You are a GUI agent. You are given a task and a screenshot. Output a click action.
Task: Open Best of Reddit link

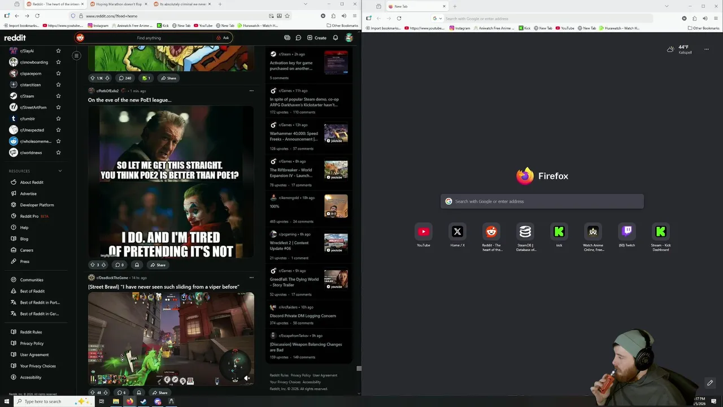tap(32, 291)
